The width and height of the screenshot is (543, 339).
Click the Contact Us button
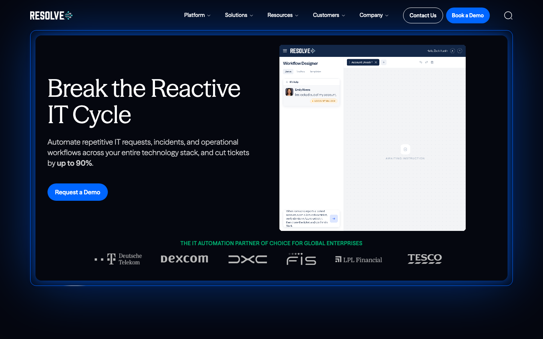pos(423,15)
